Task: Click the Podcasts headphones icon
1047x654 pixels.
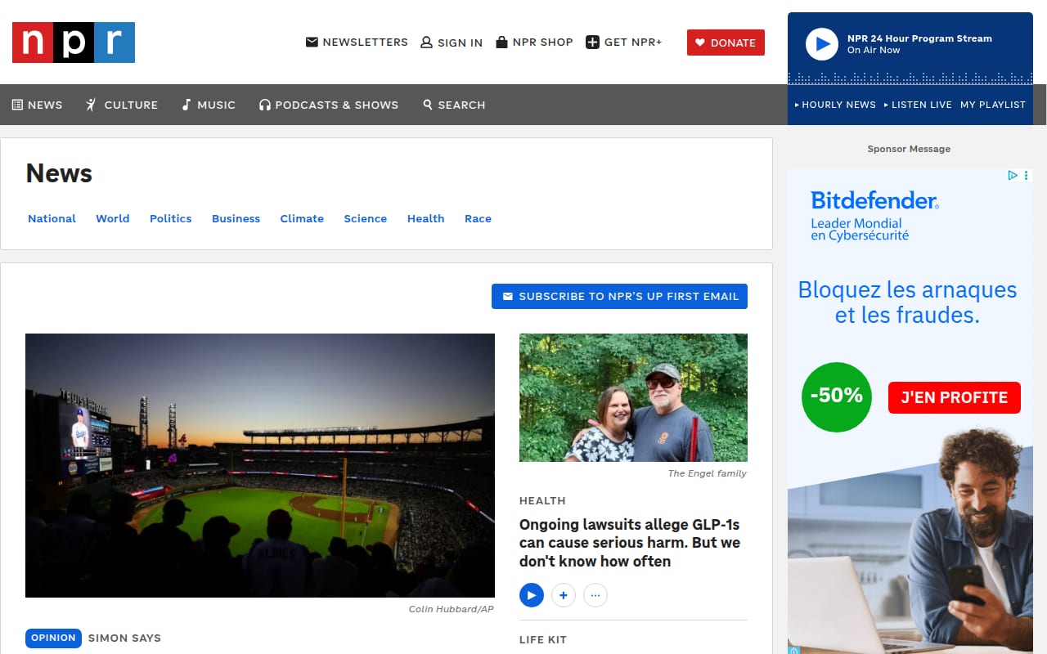Action: (264, 105)
